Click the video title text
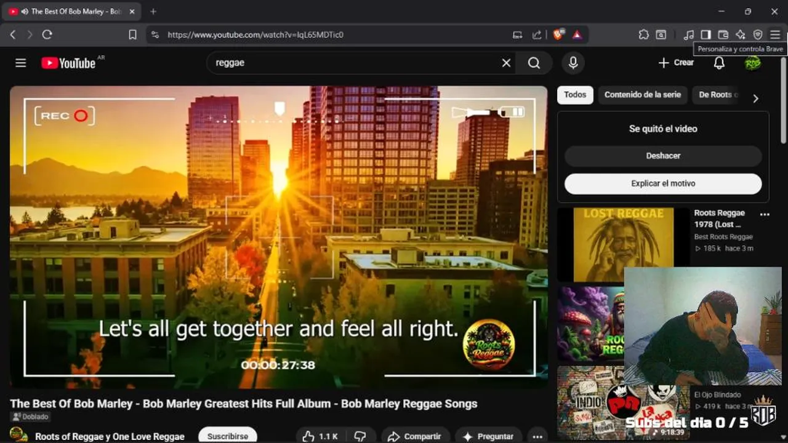Screen dimensions: 788x443 244,404
